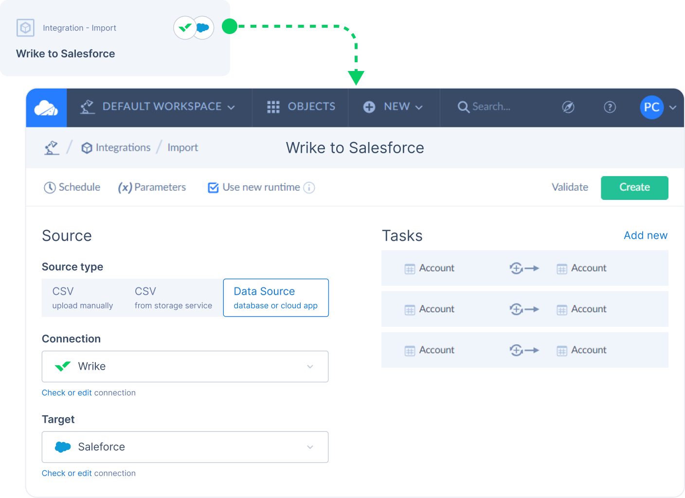
Task: Click the workspace lamp icon in top bar
Action: click(87, 107)
